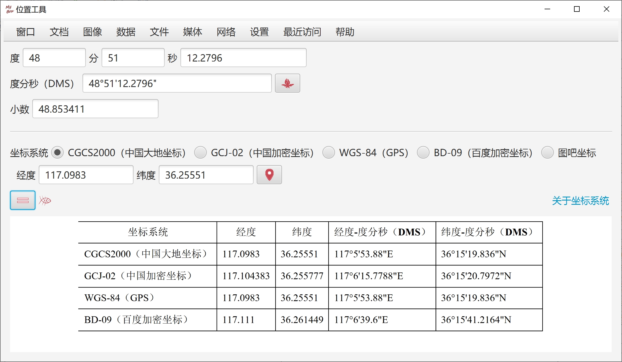Click the red map pin locate button
This screenshot has width=622, height=362.
pos(269,175)
